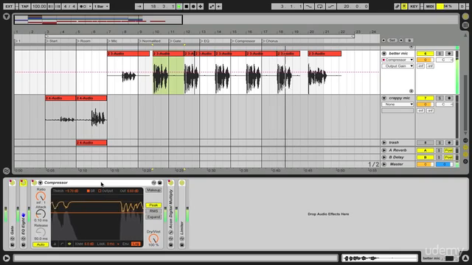Screen dimensions: 472x265
Task: Tap the TAP tempo button
Action: tap(25, 7)
